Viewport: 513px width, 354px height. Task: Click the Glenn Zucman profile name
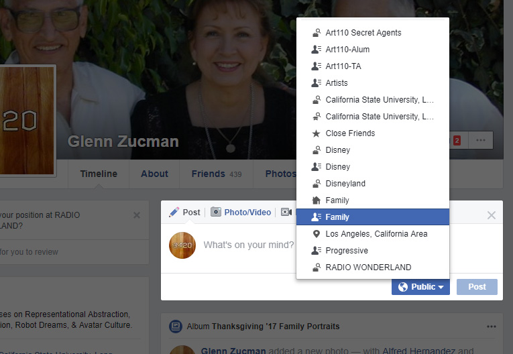[123, 141]
